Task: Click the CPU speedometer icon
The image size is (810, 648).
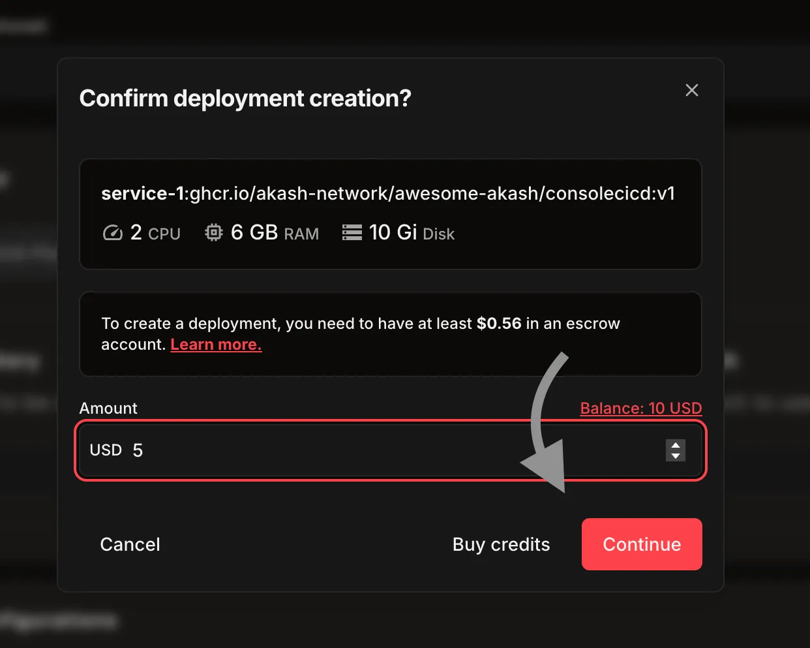Action: (113, 233)
